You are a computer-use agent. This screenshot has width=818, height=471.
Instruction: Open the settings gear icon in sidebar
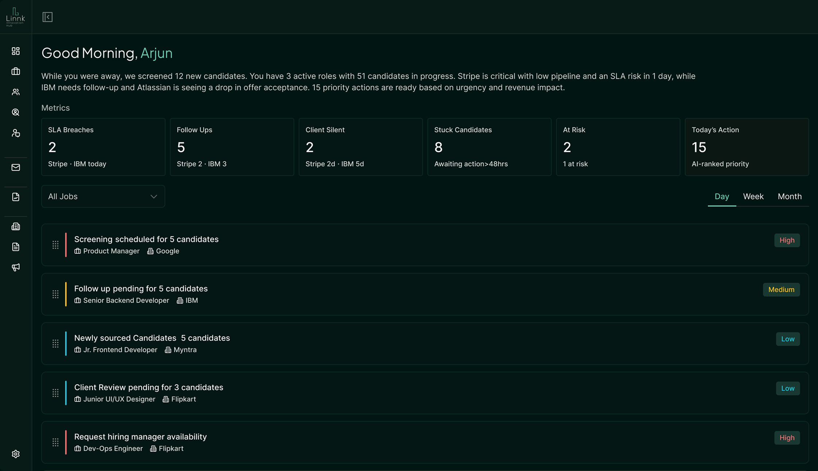click(16, 454)
